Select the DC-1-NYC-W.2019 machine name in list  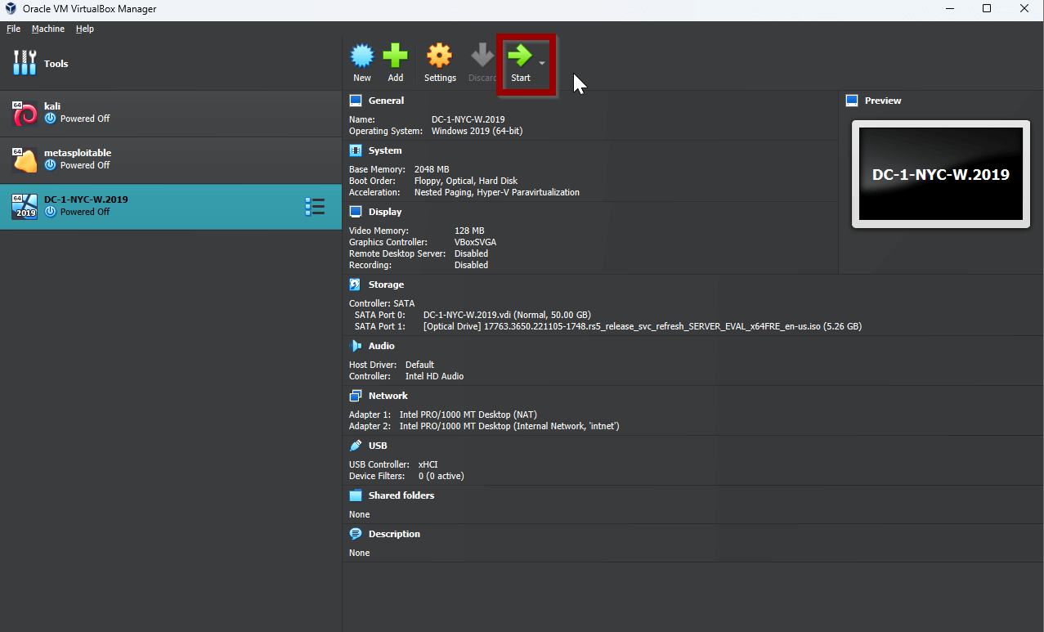click(x=86, y=199)
